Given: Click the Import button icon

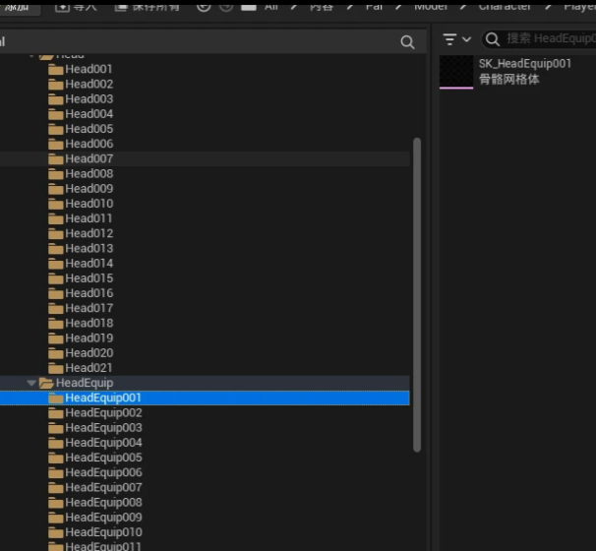Looking at the screenshot, I should 62,7.
